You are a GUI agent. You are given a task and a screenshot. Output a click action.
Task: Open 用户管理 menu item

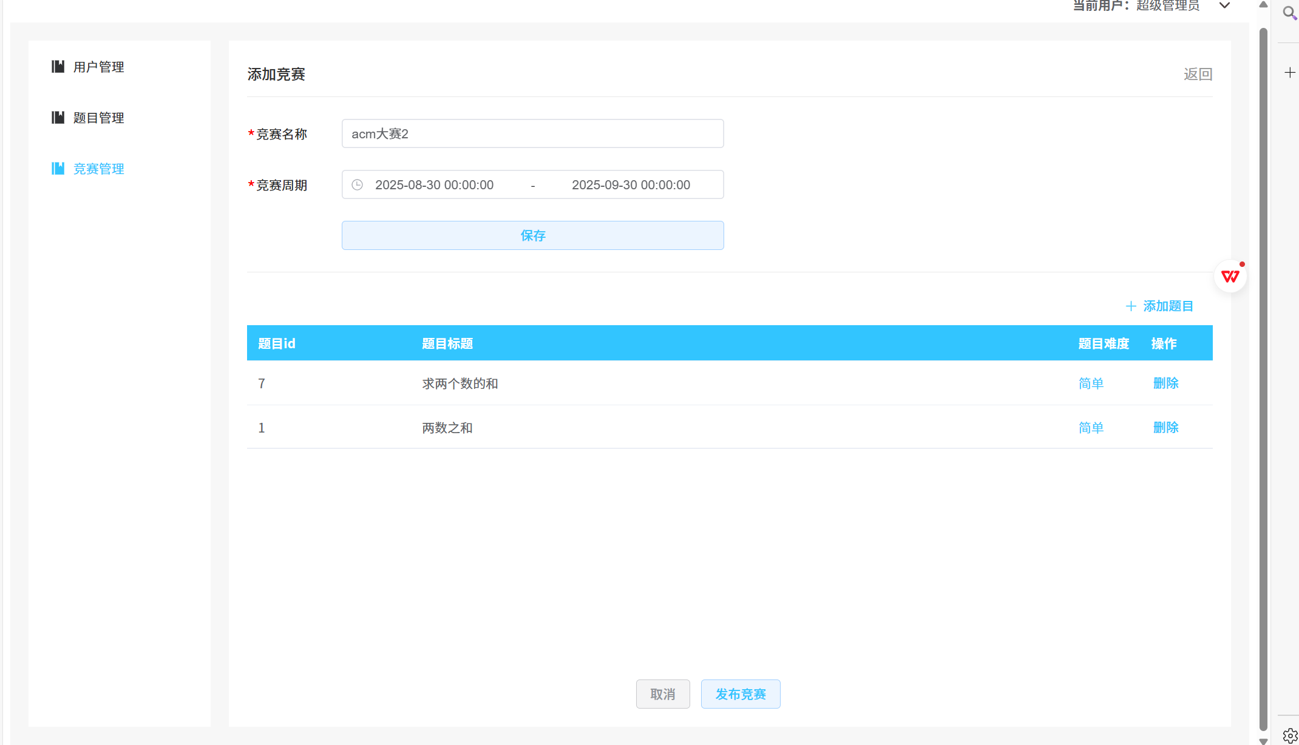click(98, 67)
